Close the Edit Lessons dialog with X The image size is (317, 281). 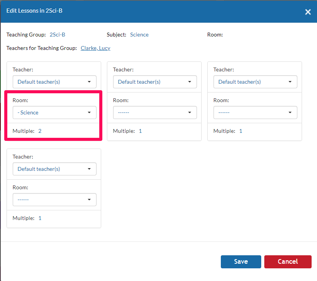(308, 12)
